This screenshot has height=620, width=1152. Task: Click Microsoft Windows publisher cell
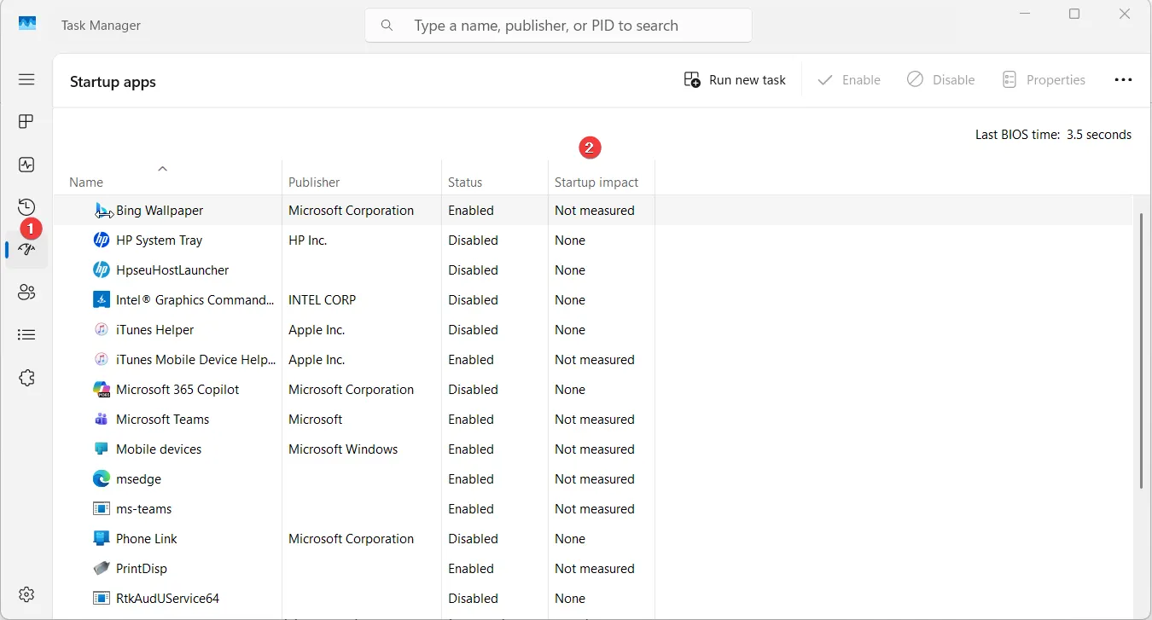point(343,449)
